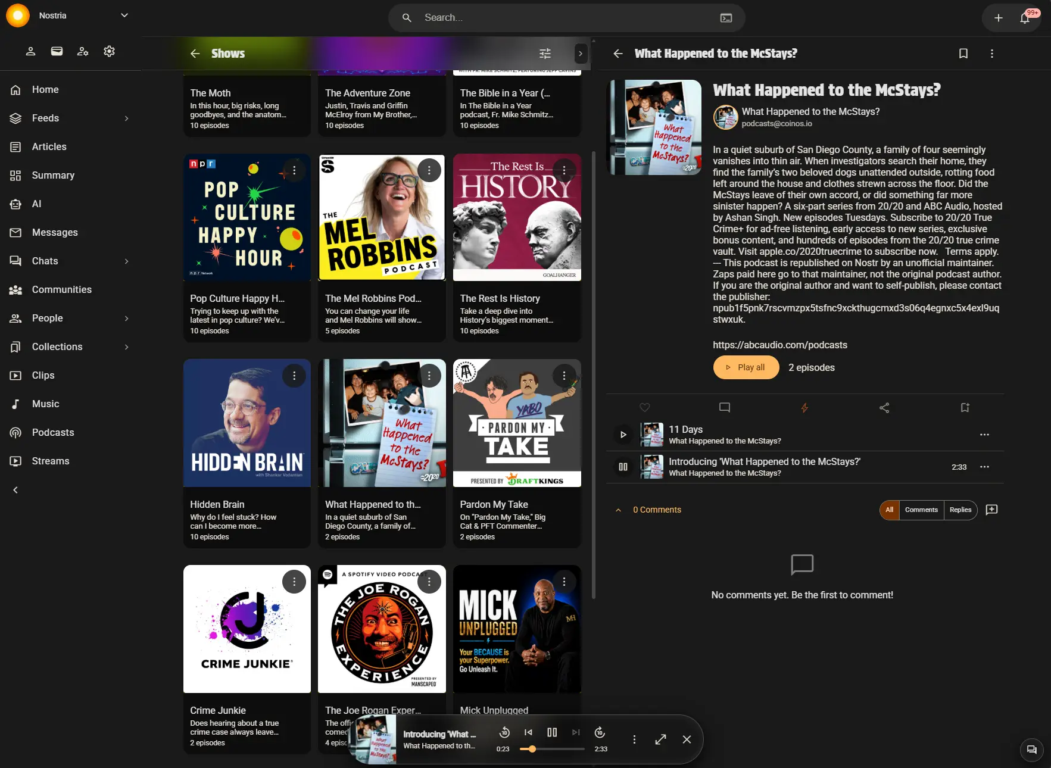
Task: Open podcasts@coinos.io publisher profile
Action: click(776, 124)
